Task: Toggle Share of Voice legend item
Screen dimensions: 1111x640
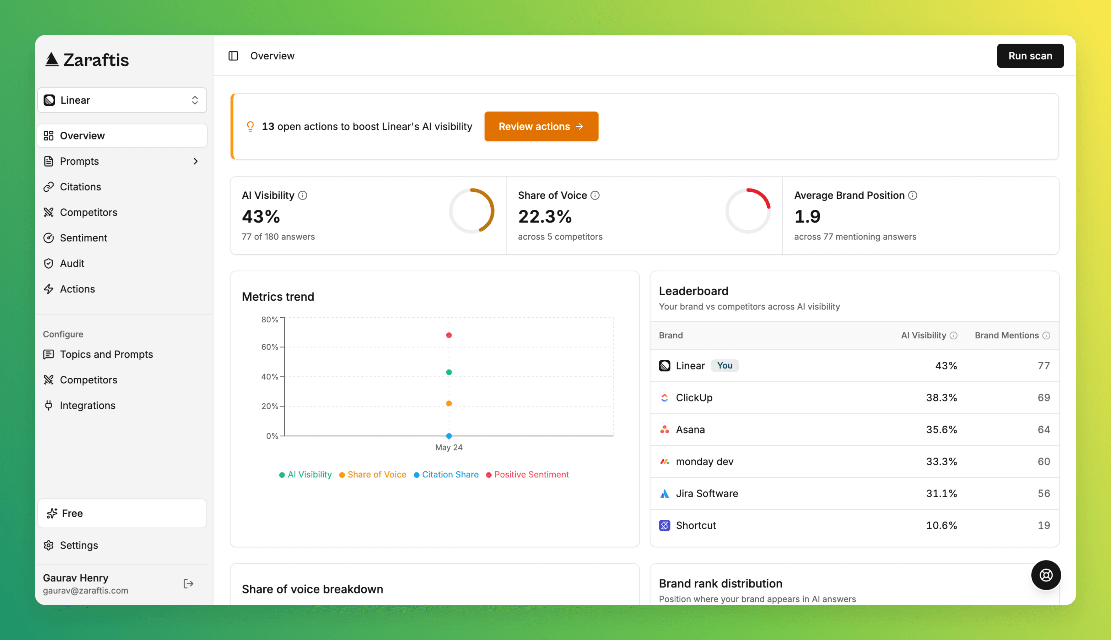Action: 373,475
